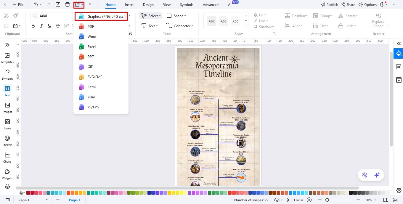Click the Undo arrow icon
The width and height of the screenshot is (403, 204).
pyautogui.click(x=36, y=4)
